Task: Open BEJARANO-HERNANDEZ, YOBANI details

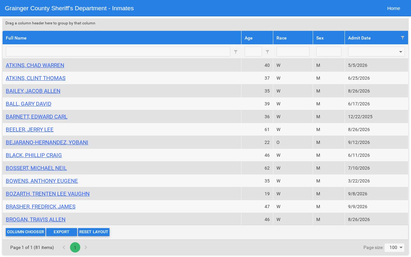Action: [x=47, y=142]
